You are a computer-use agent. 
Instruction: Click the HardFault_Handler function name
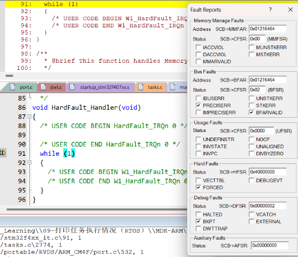coord(84,108)
